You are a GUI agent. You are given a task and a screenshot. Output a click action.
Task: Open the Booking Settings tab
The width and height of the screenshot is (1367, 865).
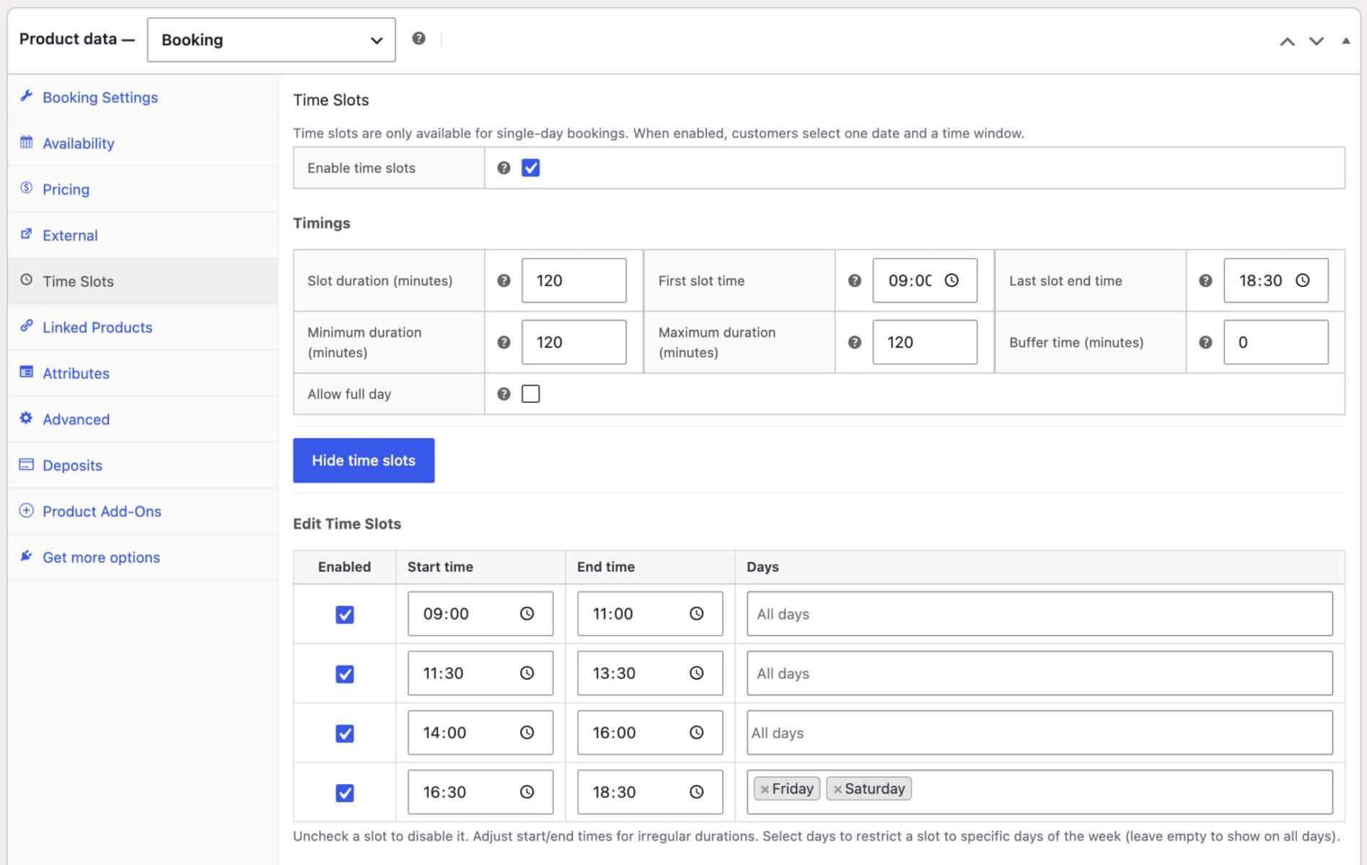(142, 97)
